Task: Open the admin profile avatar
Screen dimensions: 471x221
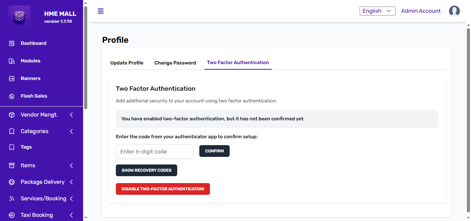Action: tap(454, 11)
